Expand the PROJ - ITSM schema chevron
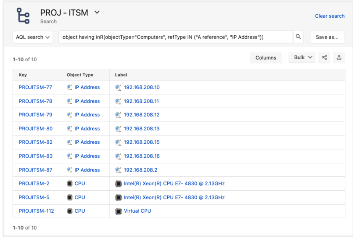The width and height of the screenshot is (353, 241). point(97,12)
